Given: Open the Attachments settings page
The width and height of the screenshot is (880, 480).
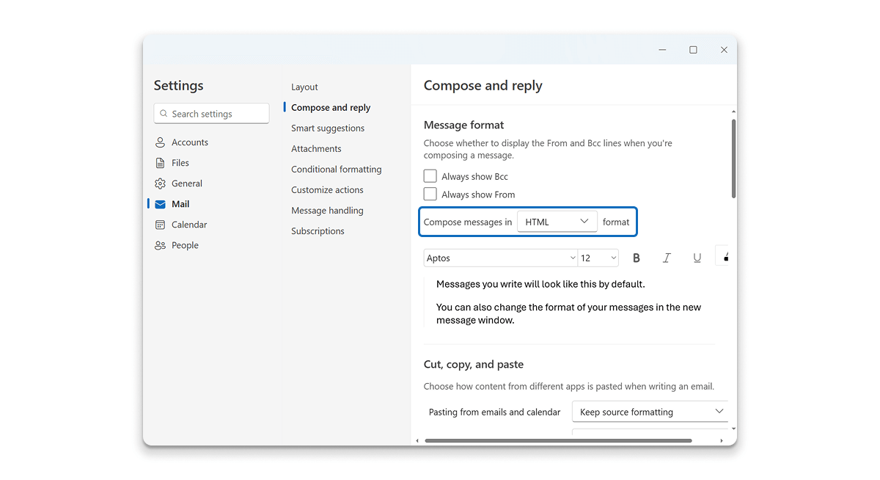Looking at the screenshot, I should point(316,148).
